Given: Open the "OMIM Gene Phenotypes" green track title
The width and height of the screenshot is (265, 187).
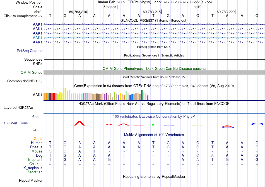Looking at the screenshot, I should (154, 69).
